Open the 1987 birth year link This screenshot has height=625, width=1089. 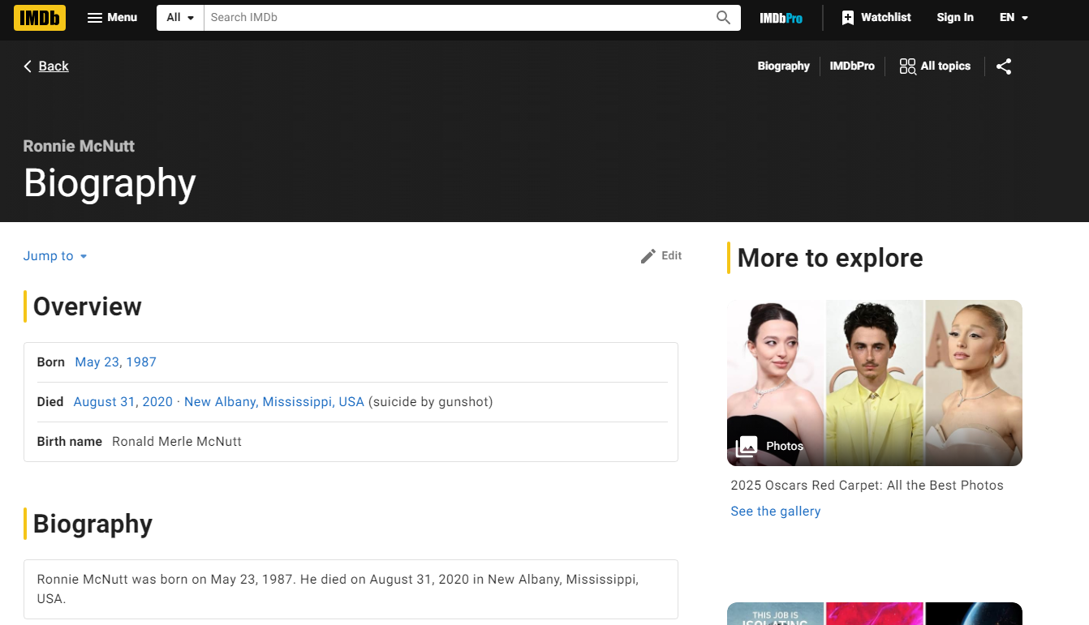pyautogui.click(x=141, y=362)
